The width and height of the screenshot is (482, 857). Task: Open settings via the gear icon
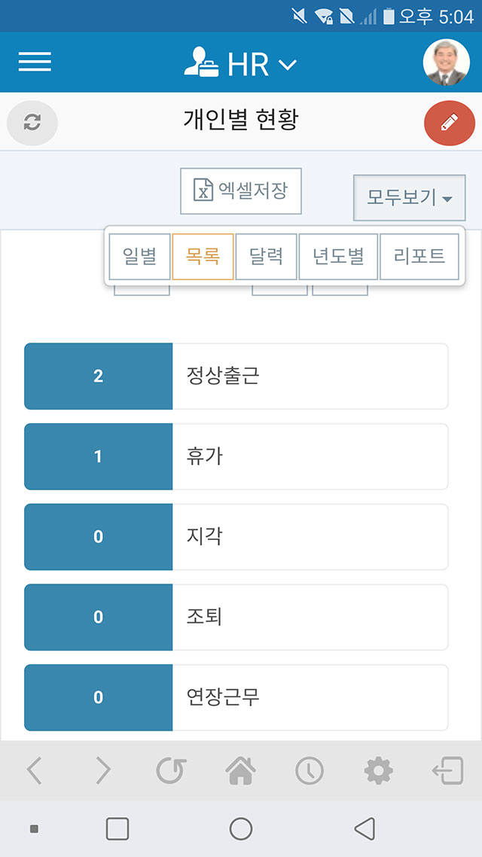click(378, 770)
